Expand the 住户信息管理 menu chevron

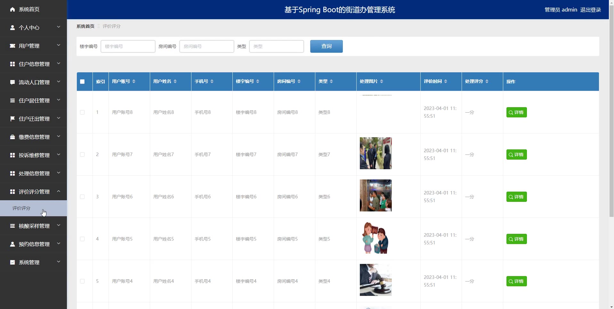[x=59, y=64]
